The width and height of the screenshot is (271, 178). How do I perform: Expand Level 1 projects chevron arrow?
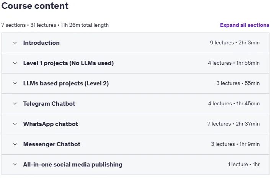(x=15, y=63)
